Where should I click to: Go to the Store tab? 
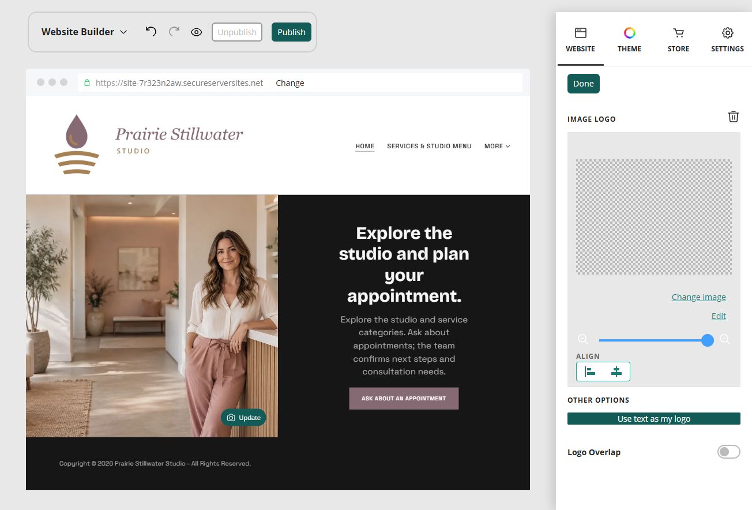679,40
